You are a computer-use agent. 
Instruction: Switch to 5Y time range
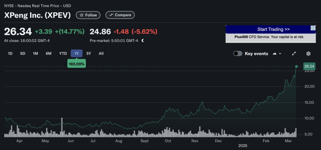[x=89, y=53]
